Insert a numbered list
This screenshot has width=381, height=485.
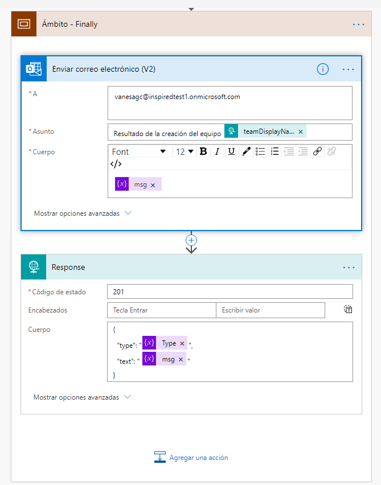pyautogui.click(x=275, y=151)
